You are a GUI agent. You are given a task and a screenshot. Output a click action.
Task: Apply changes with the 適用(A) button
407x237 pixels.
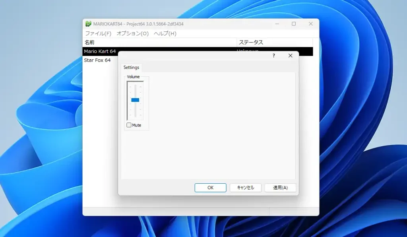(x=280, y=187)
